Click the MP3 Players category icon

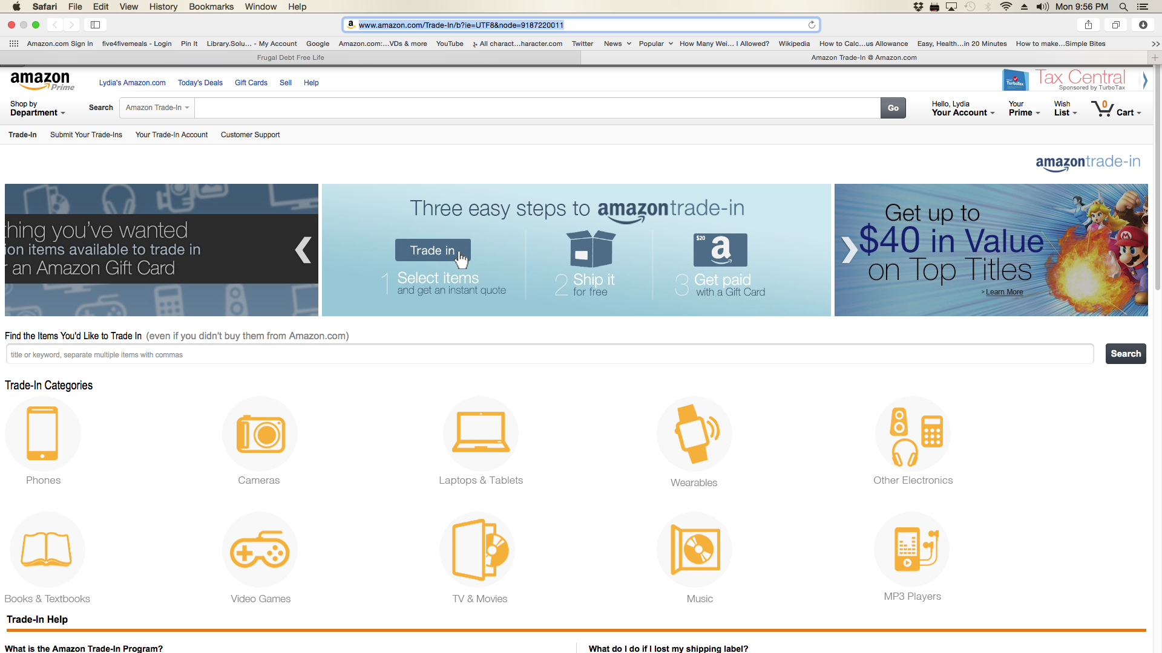[912, 550]
